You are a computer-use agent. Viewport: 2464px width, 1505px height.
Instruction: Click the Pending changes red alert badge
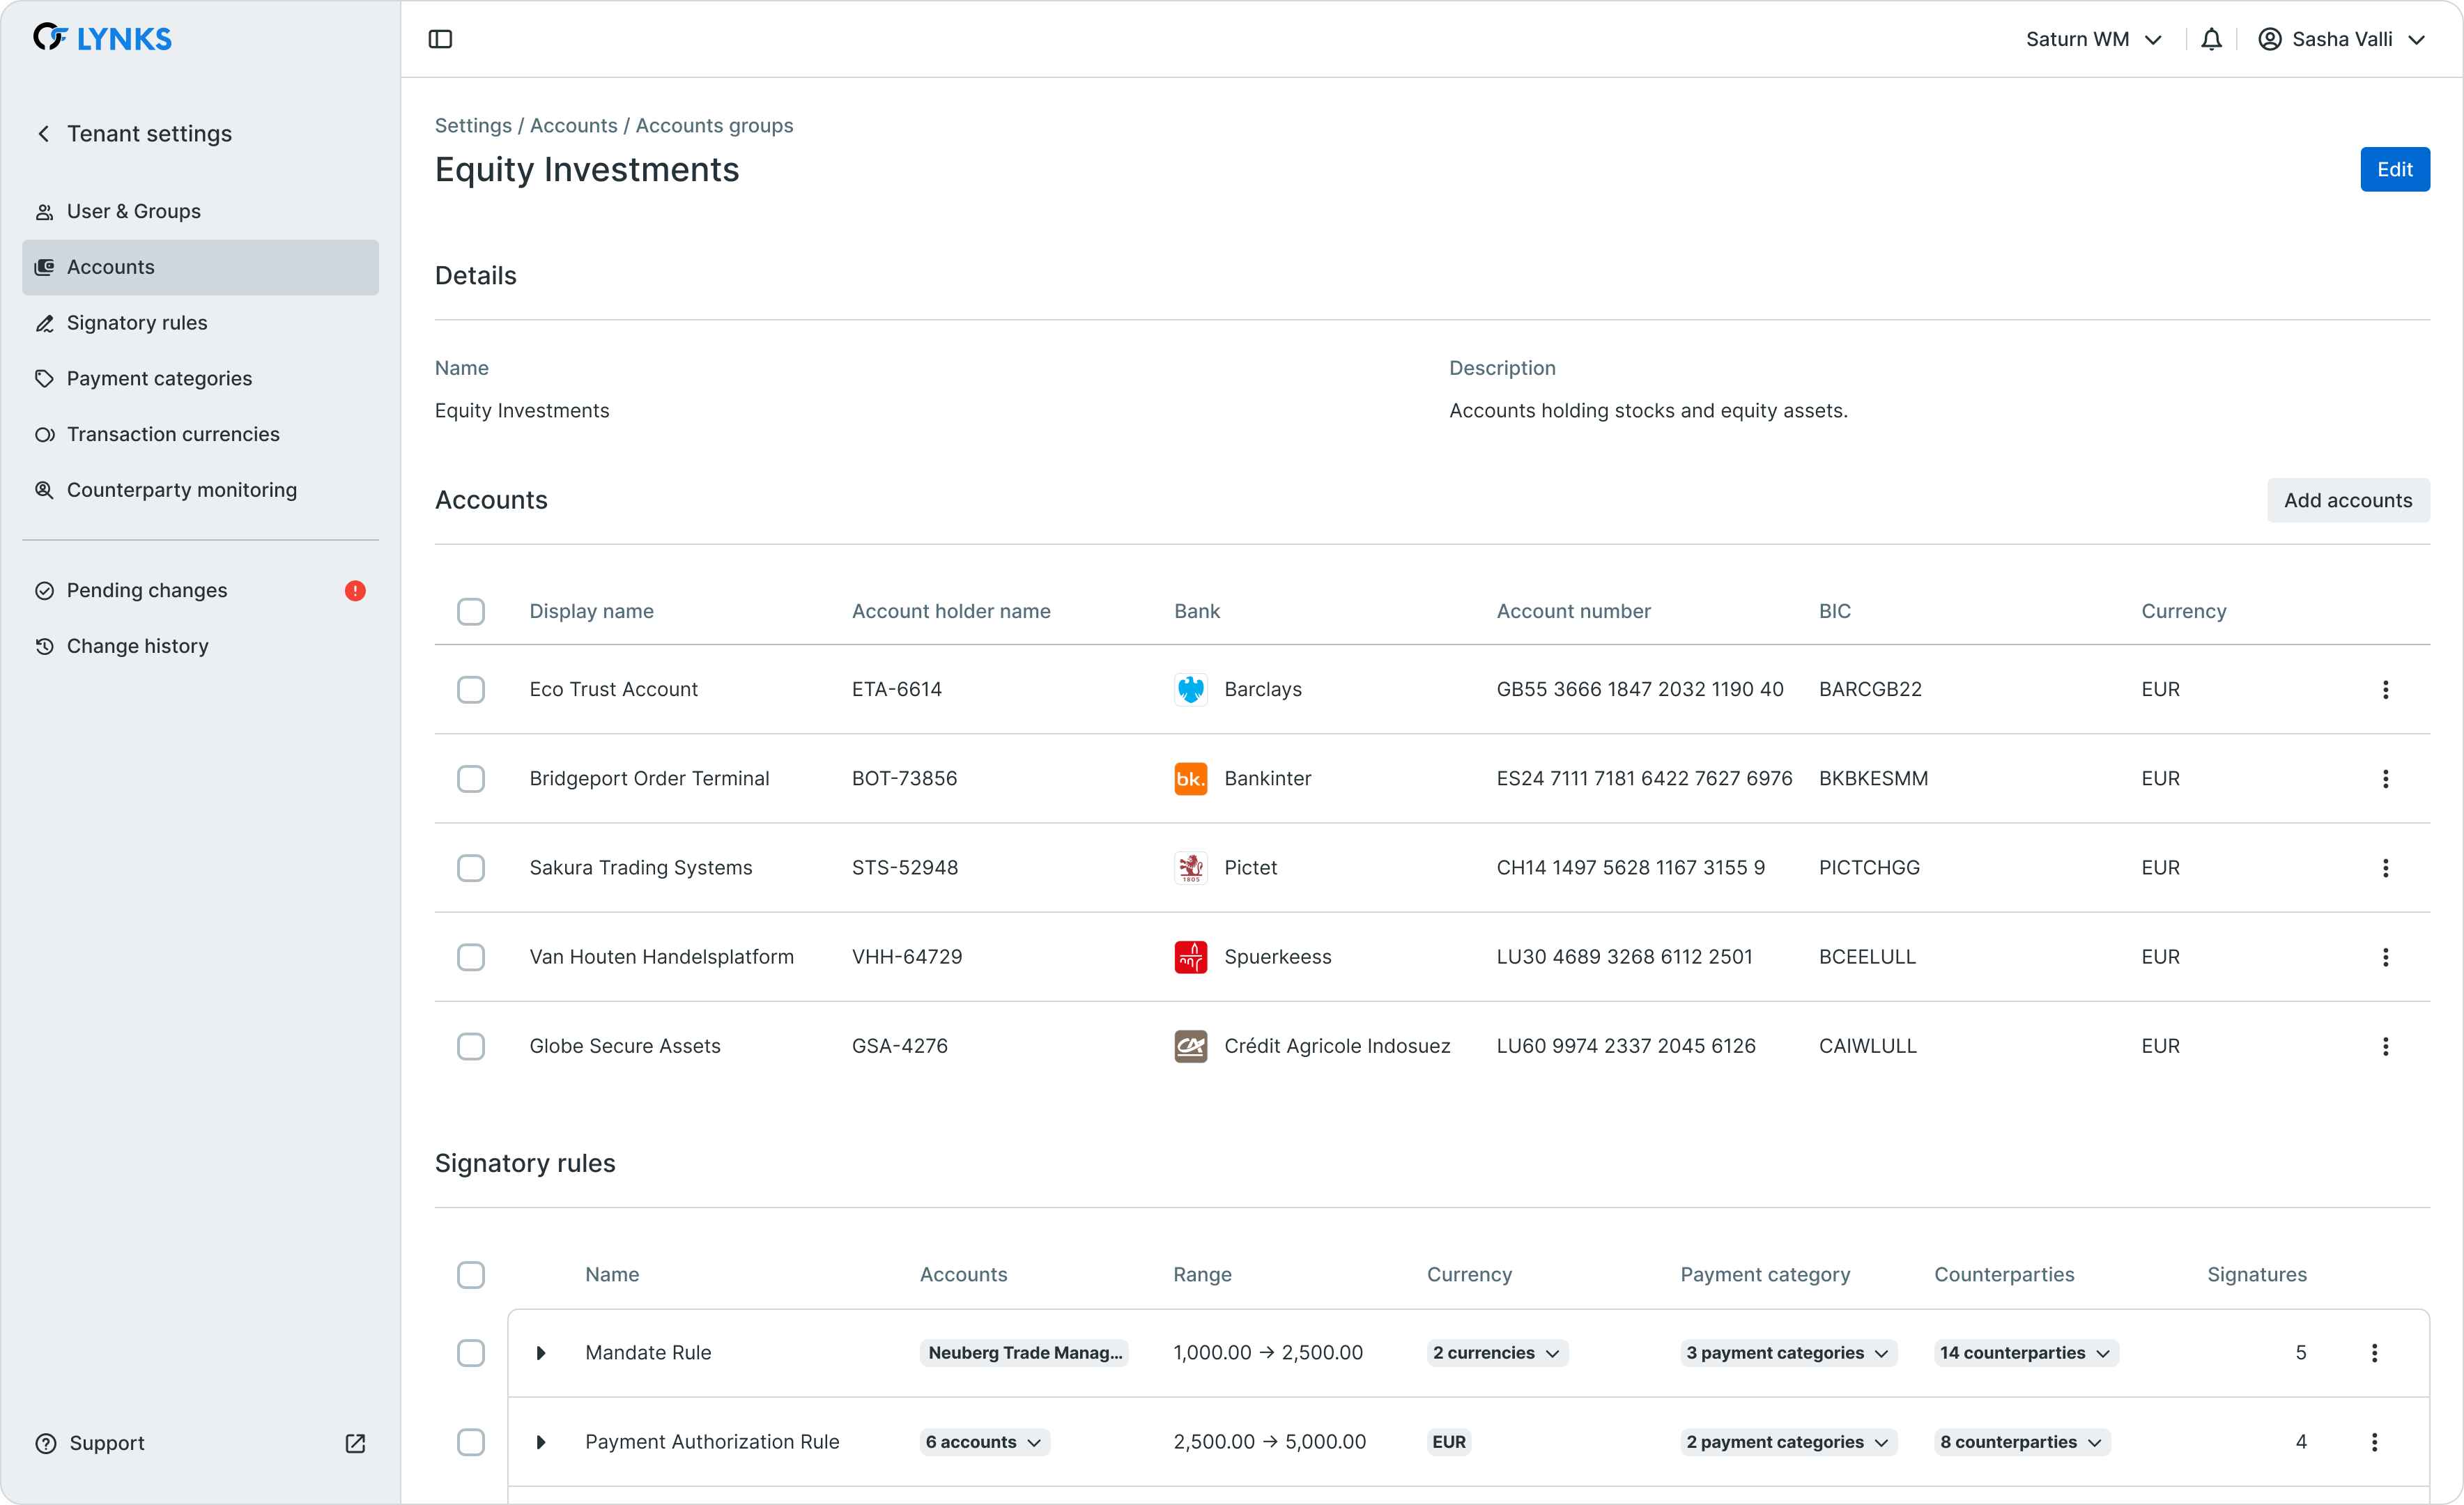pos(355,590)
